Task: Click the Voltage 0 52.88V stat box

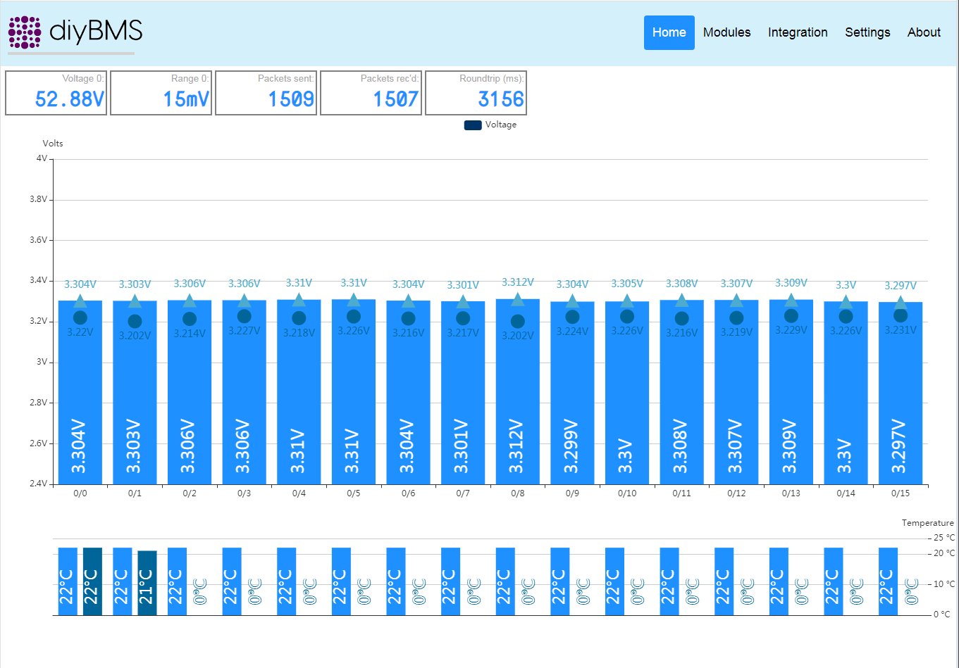Action: [x=56, y=92]
